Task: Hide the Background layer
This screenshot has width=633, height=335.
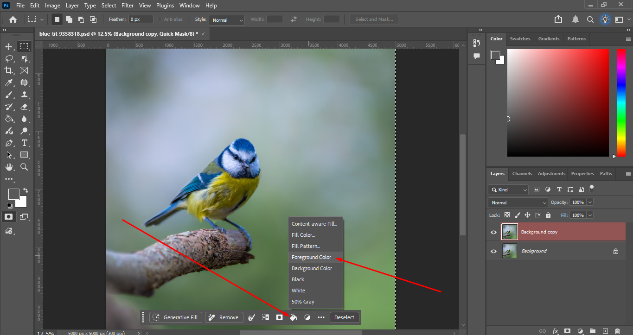Action: click(493, 251)
